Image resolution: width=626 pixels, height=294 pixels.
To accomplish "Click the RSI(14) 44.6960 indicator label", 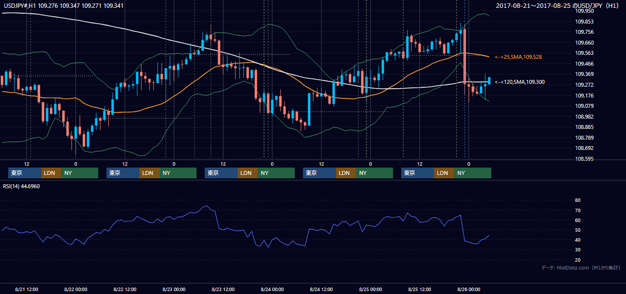I will [22, 186].
